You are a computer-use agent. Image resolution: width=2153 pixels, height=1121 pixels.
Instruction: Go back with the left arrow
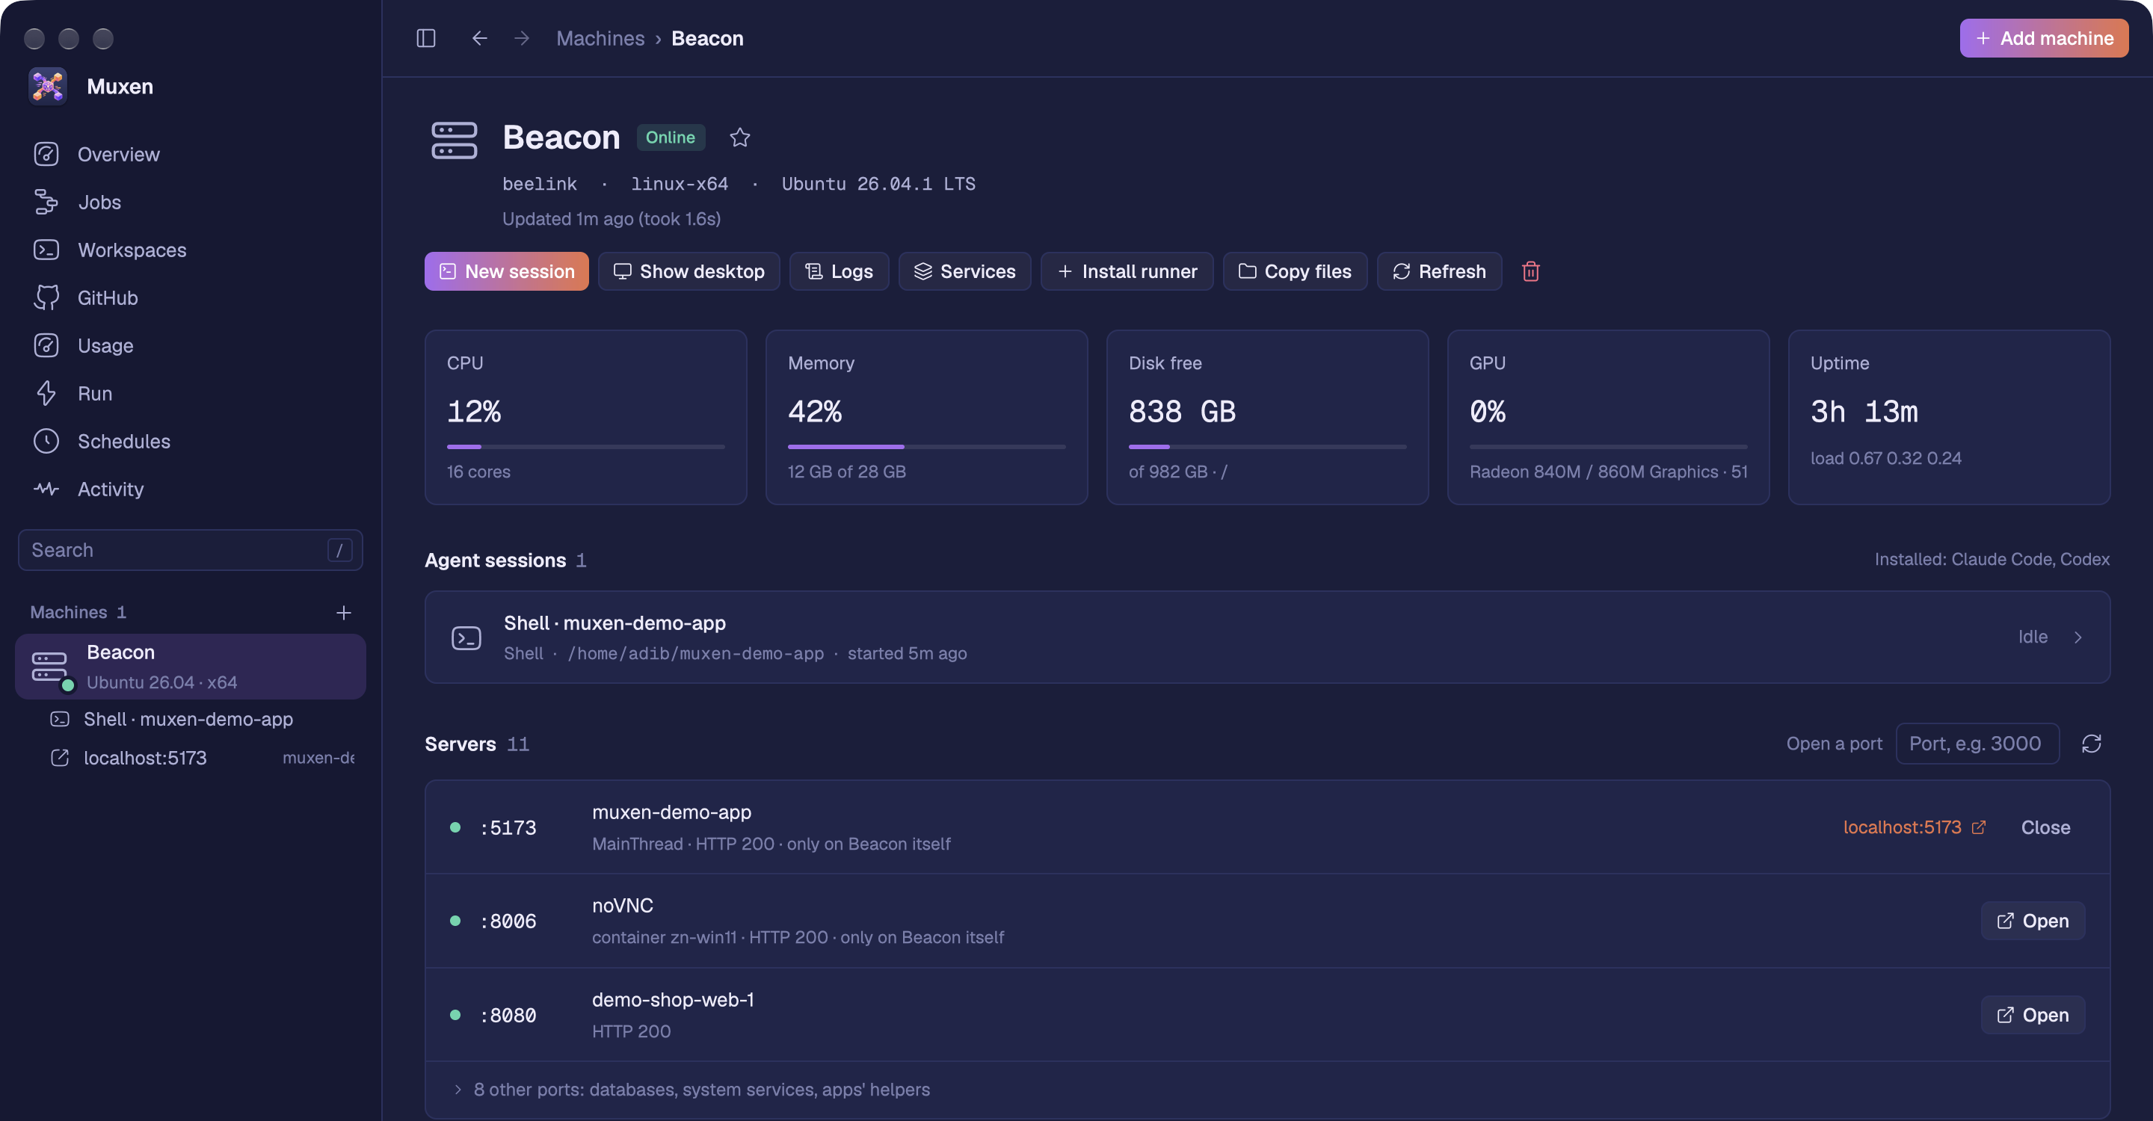click(x=479, y=38)
